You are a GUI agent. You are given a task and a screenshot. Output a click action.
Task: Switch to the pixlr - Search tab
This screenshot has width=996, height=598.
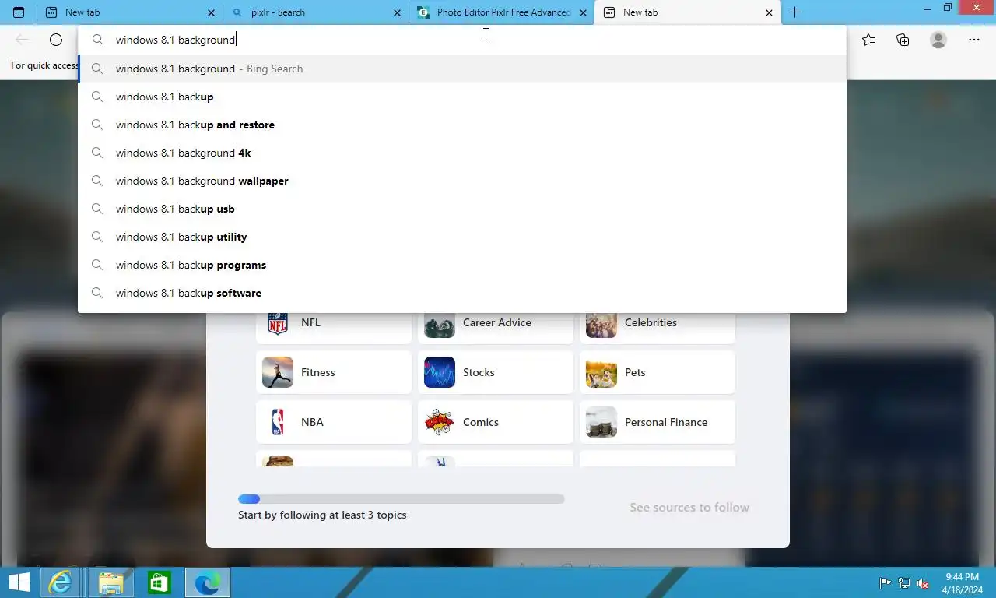[316, 12]
